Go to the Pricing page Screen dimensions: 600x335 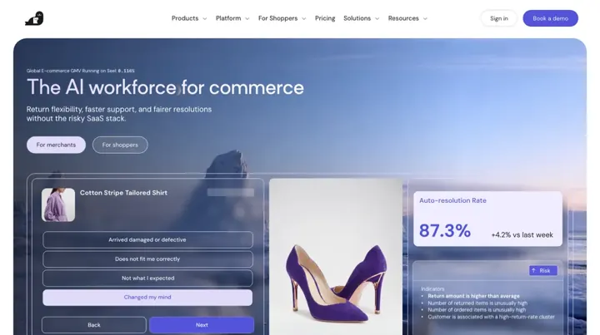[325, 18]
